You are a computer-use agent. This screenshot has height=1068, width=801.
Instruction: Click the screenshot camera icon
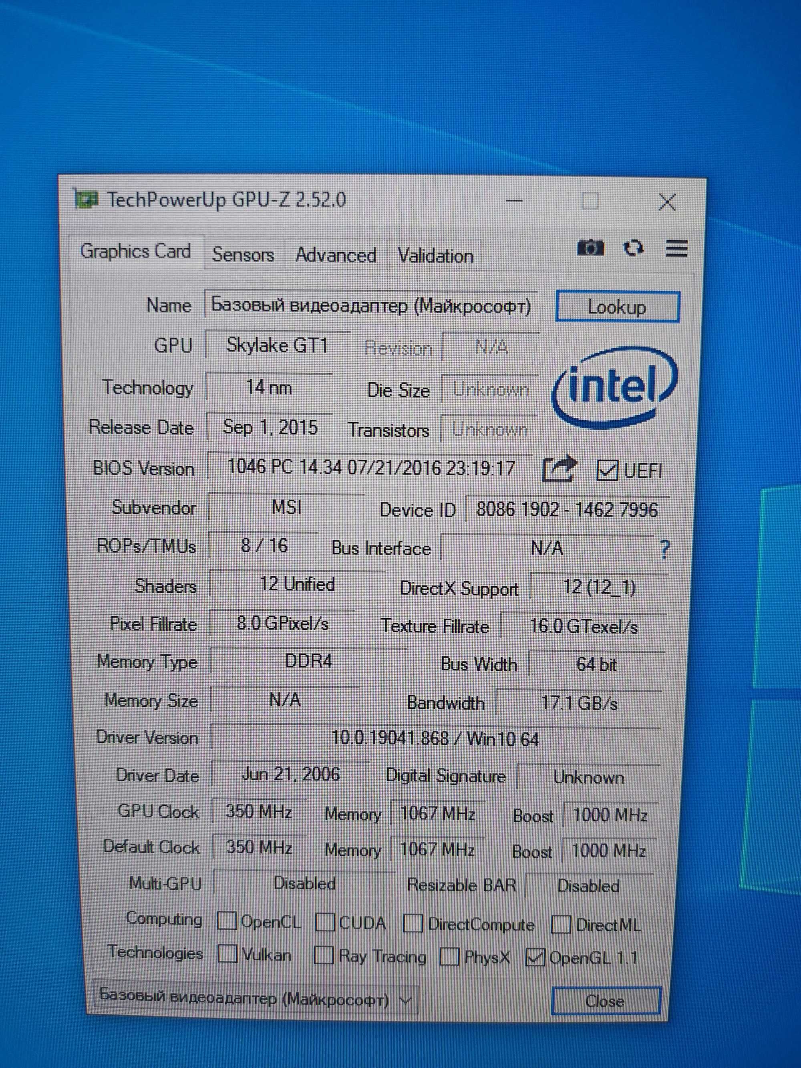point(590,248)
